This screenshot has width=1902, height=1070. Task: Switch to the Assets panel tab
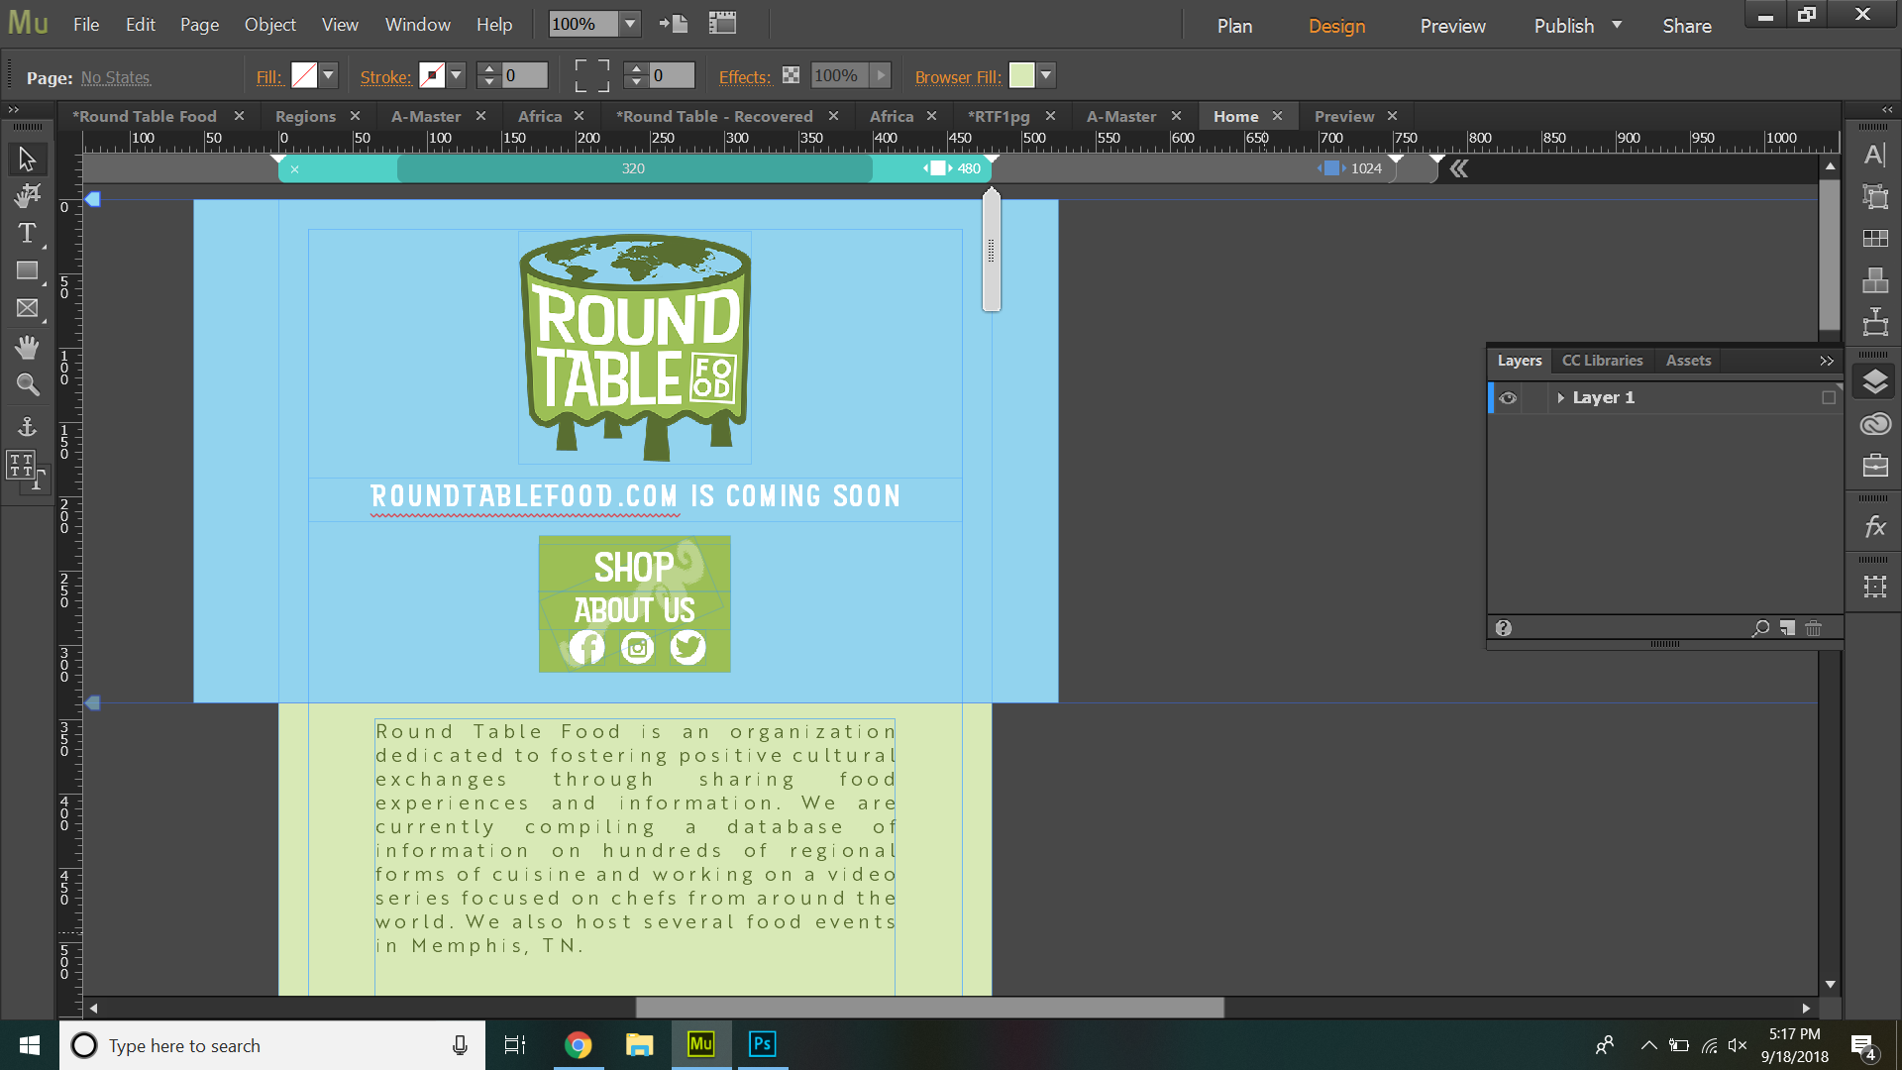(x=1688, y=361)
